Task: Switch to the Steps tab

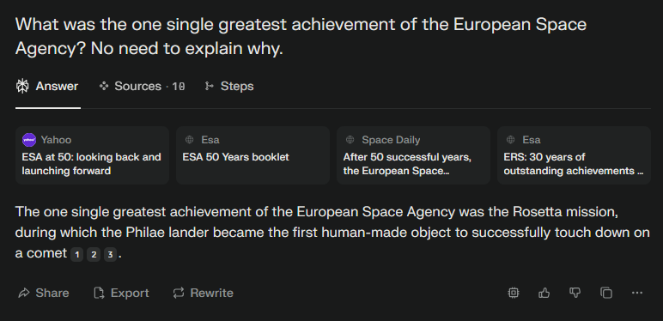Action: pos(229,86)
